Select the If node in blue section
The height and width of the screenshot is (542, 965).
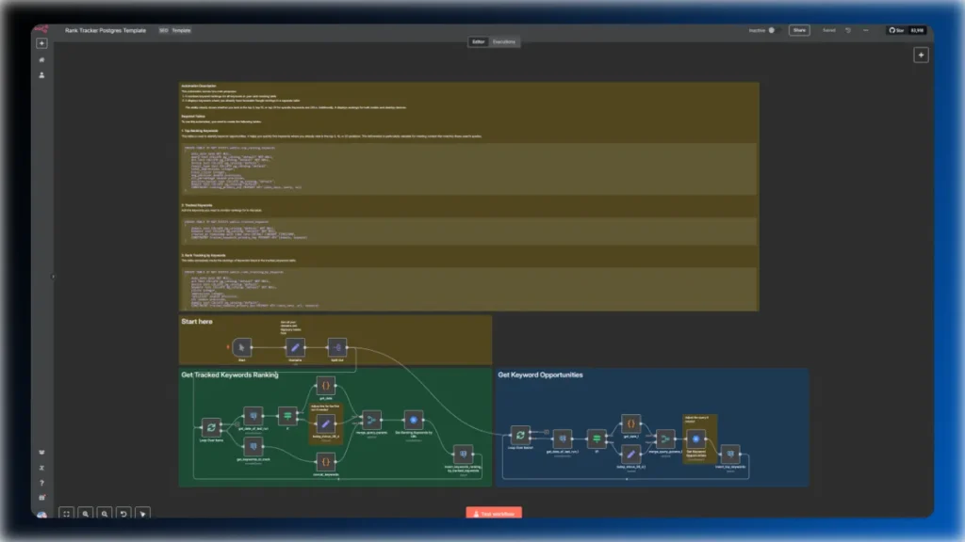[x=597, y=438]
